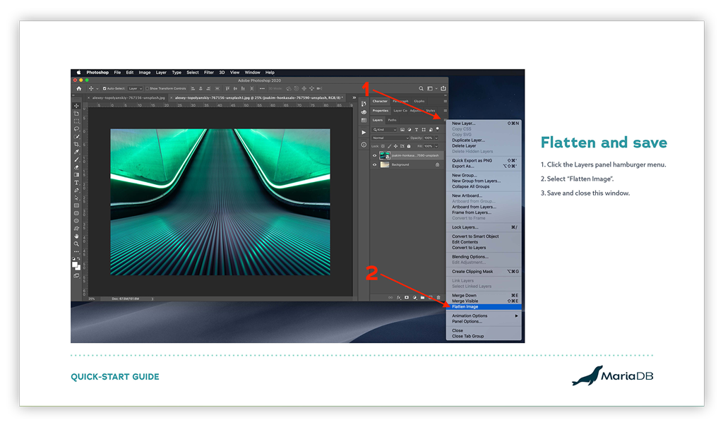
Task: Select the Zoom magnifier tool
Action: 77,243
